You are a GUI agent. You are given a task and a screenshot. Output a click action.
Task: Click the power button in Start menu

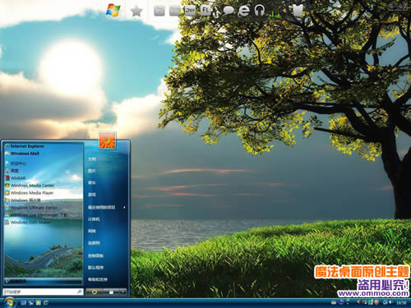pyautogui.click(x=94, y=292)
